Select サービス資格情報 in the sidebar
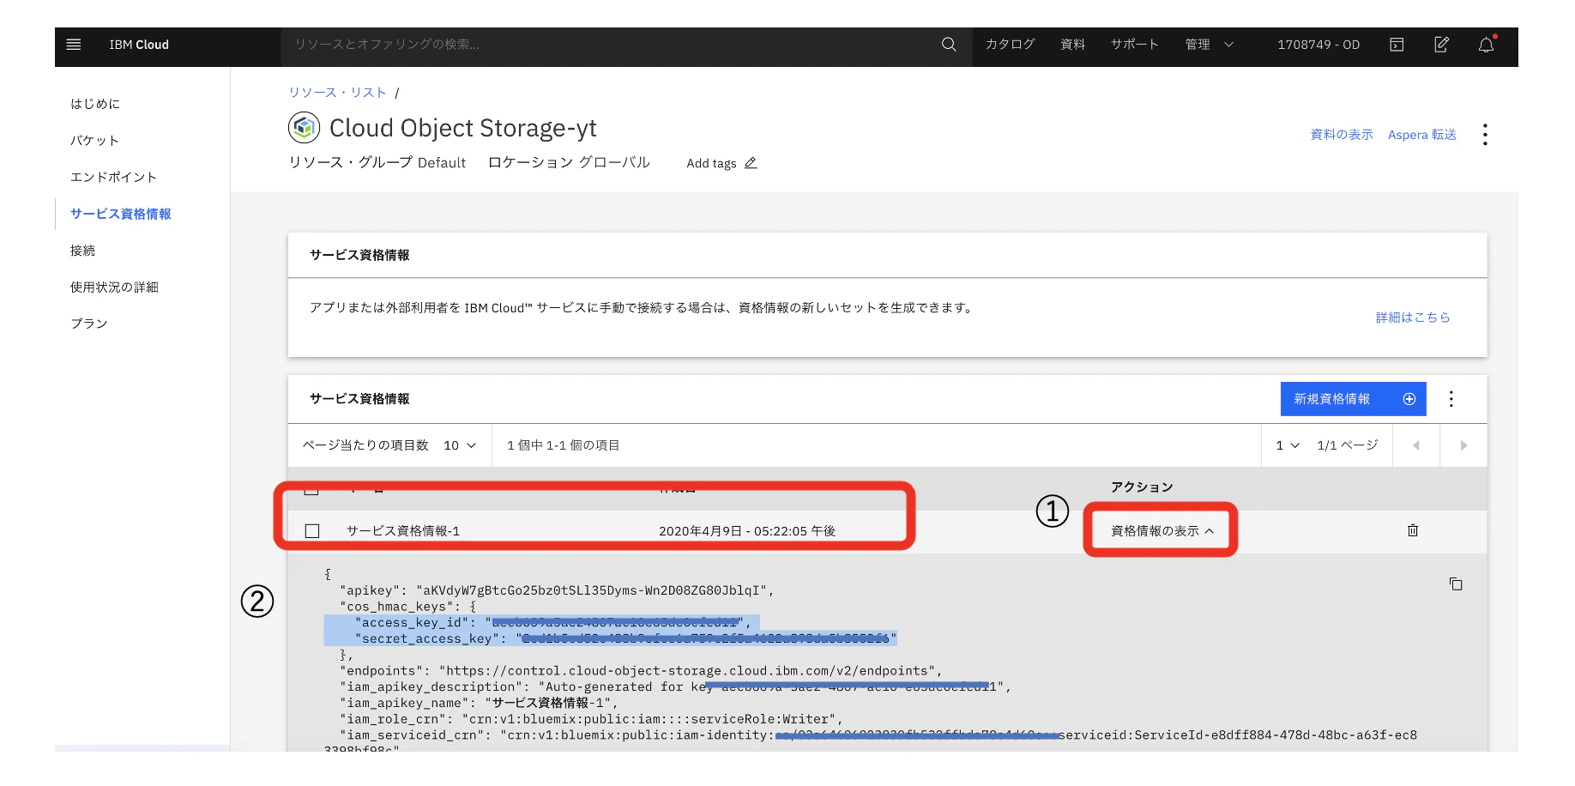This screenshot has height=786, width=1575. 121,215
